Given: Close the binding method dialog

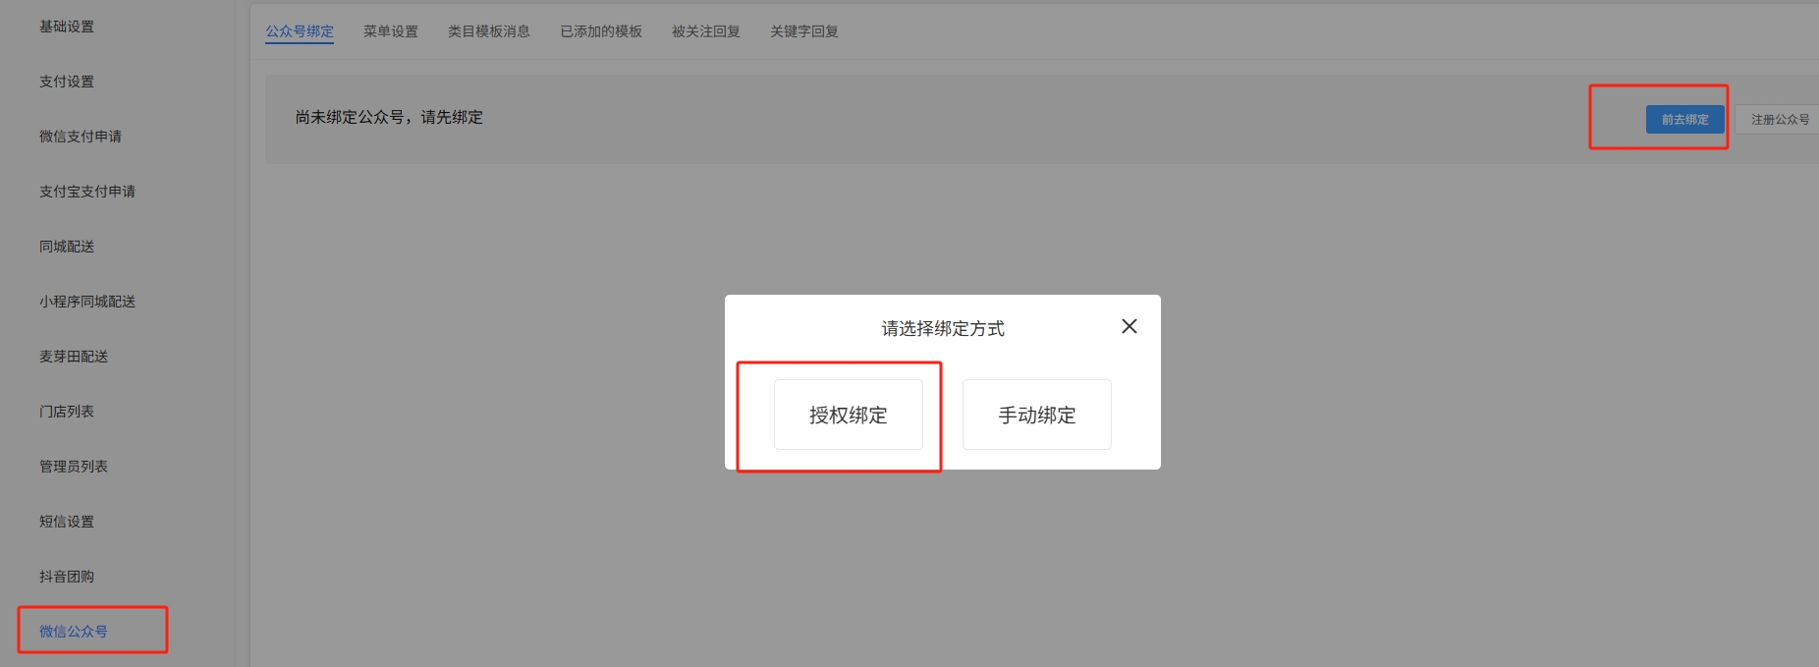Looking at the screenshot, I should pos(1130,326).
